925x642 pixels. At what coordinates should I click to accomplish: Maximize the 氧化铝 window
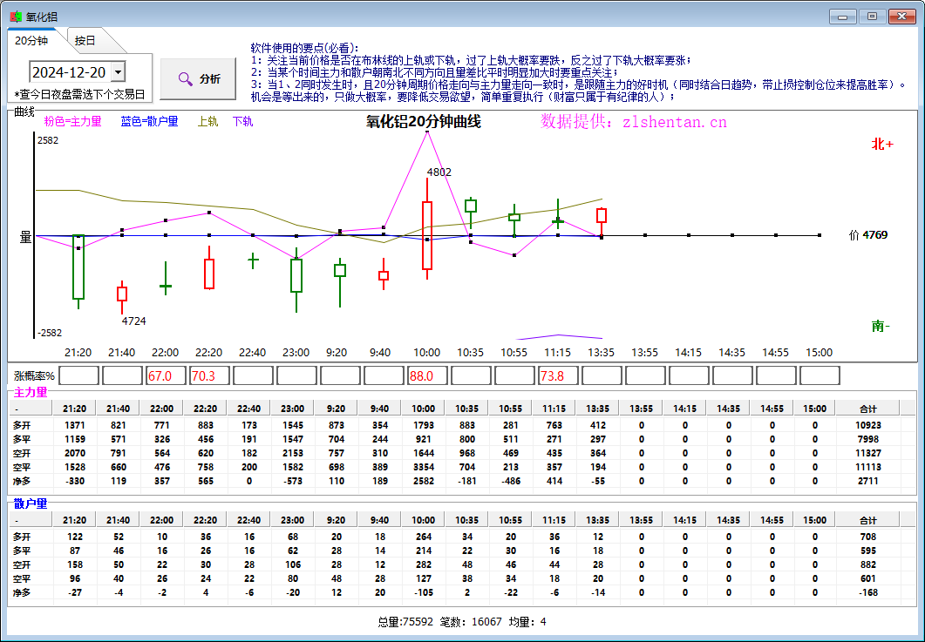[872, 17]
